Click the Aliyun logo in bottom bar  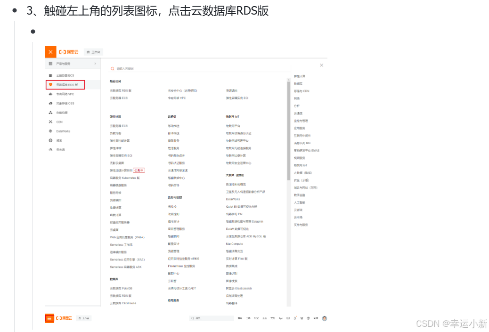click(64, 318)
